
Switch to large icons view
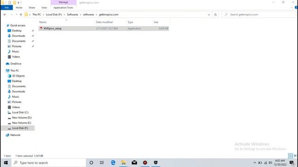click(295, 156)
